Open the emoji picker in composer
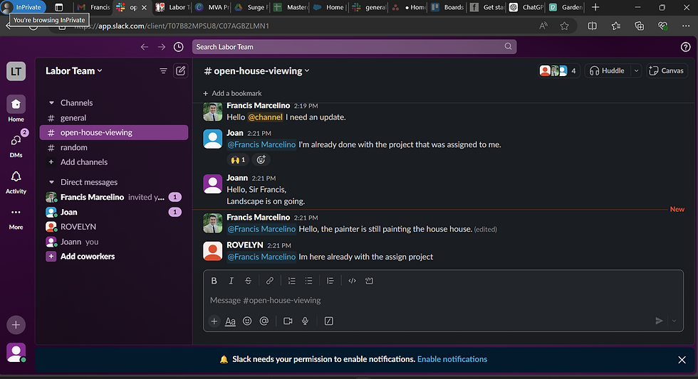 247,321
